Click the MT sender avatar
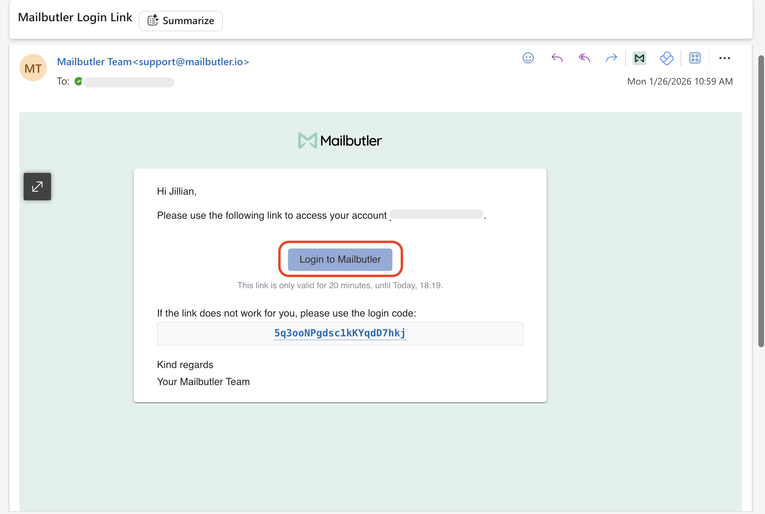Viewport: 765px width, 514px height. (x=33, y=68)
